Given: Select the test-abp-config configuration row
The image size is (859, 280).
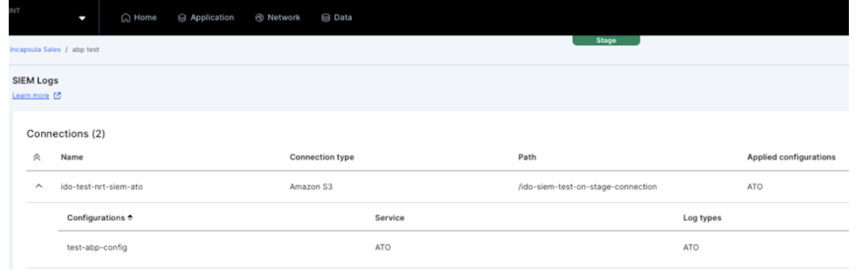Looking at the screenshot, I should (x=97, y=247).
